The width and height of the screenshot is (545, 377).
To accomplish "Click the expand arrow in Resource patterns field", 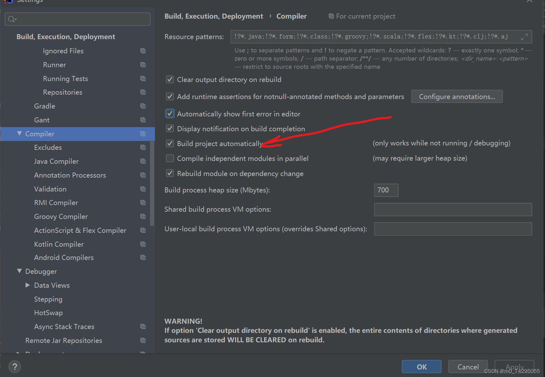I will pos(525,37).
